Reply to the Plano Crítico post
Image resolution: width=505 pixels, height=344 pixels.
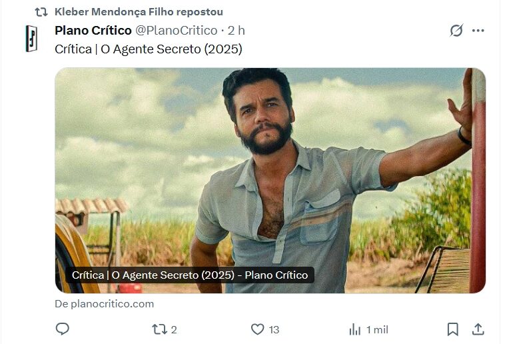[63, 329]
